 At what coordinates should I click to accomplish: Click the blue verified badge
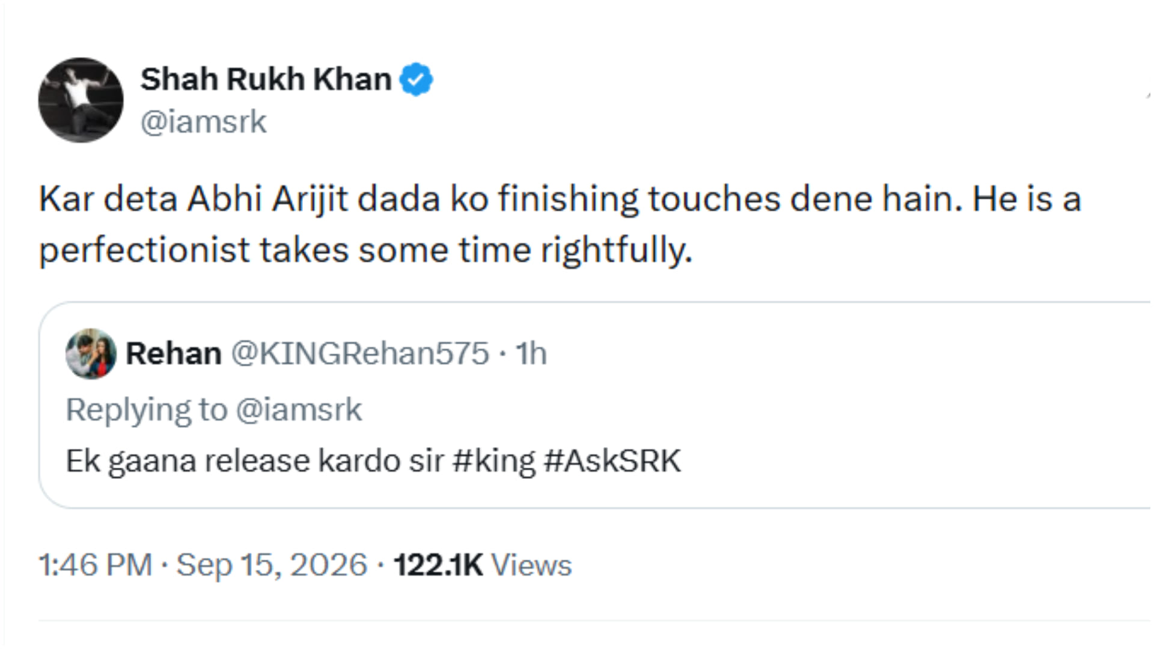pos(417,79)
